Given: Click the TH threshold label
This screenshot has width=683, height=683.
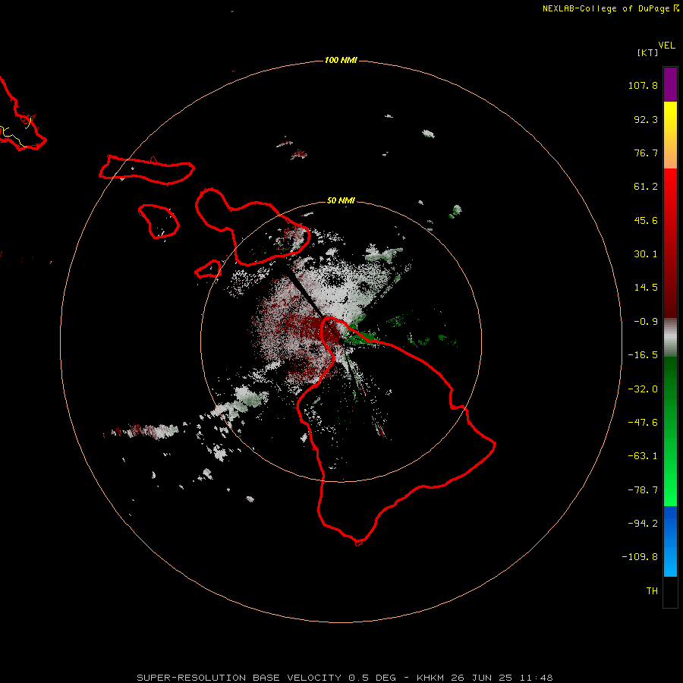Looking at the screenshot, I should (652, 590).
